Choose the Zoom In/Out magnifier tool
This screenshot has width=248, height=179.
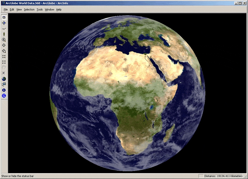pyautogui.click(x=4, y=40)
